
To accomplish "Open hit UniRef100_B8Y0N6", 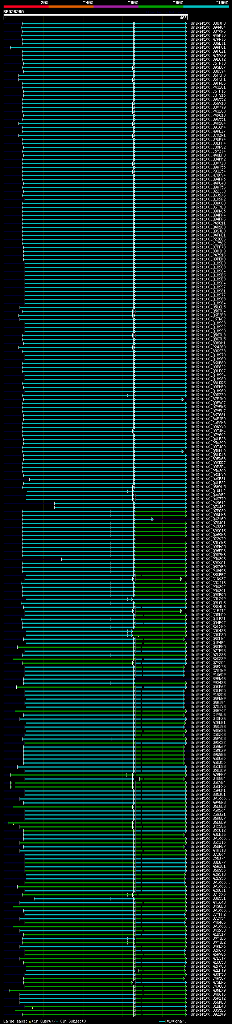I will [x=208, y=31].
